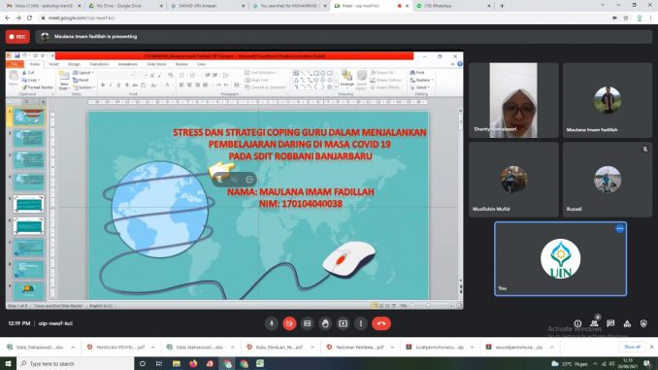Expand the first Data_Mahasiswa xlsx download chevron
This screenshot has height=370, width=658.
tap(73, 348)
